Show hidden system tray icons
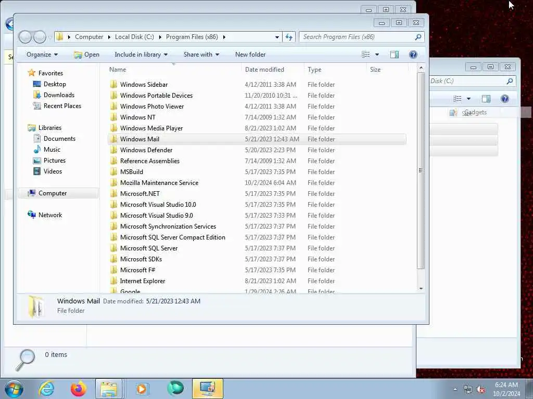Image resolution: width=533 pixels, height=399 pixels. click(x=455, y=390)
